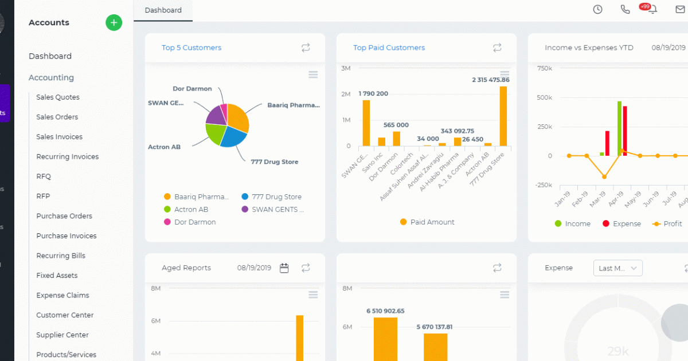Click the Top 5 Customers title link
This screenshot has width=688, height=361.
coord(191,48)
